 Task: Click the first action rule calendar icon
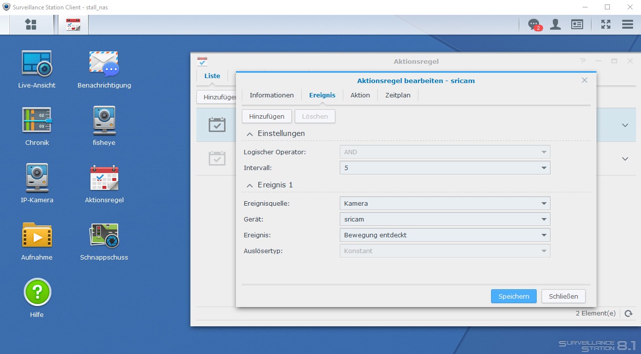tap(217, 125)
